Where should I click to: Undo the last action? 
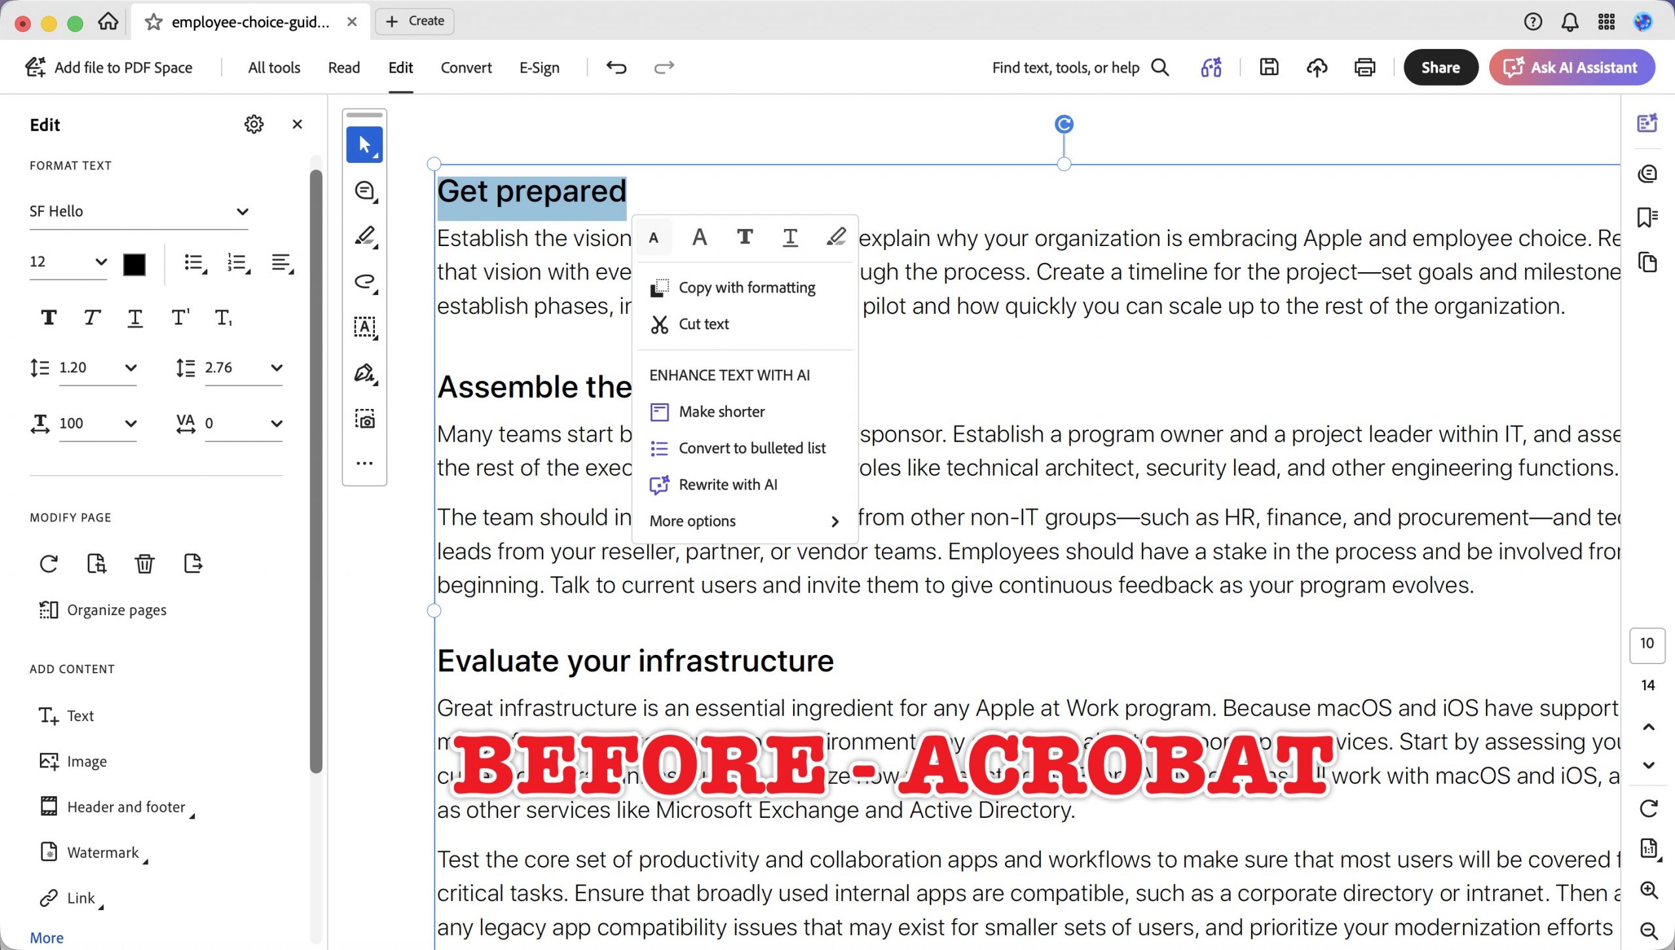616,67
